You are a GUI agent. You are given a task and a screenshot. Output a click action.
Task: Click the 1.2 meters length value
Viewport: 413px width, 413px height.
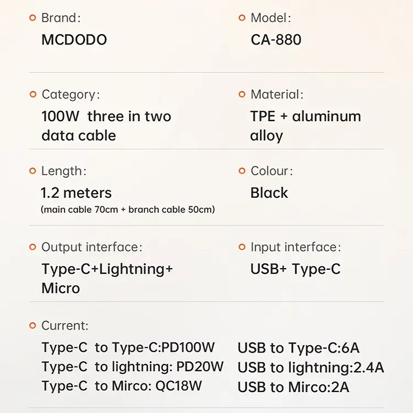click(76, 193)
